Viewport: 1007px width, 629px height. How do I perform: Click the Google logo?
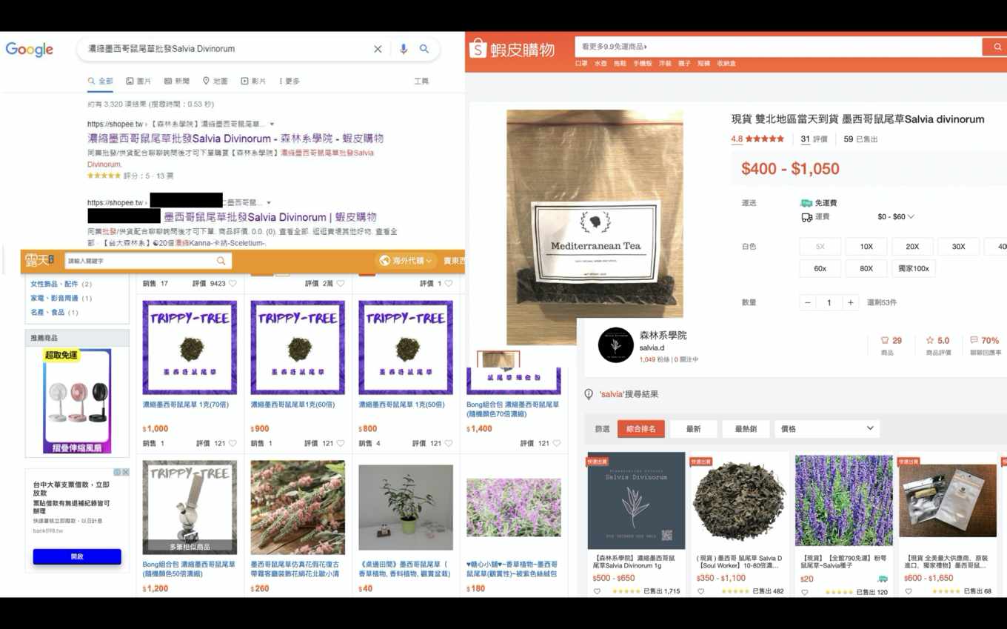click(30, 50)
